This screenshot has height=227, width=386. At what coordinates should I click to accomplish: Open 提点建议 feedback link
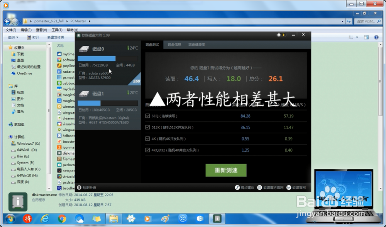click(244, 187)
